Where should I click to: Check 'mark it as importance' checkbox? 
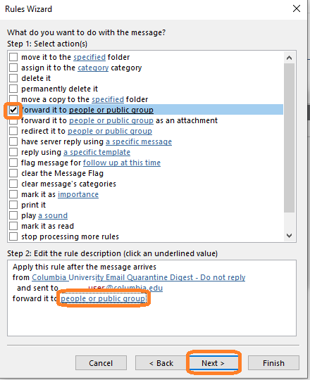click(x=13, y=194)
